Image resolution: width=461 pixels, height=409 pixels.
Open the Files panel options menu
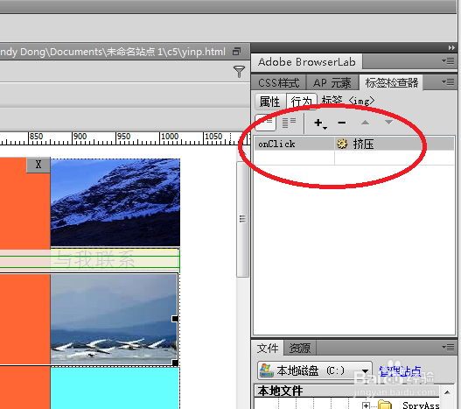[449, 348]
